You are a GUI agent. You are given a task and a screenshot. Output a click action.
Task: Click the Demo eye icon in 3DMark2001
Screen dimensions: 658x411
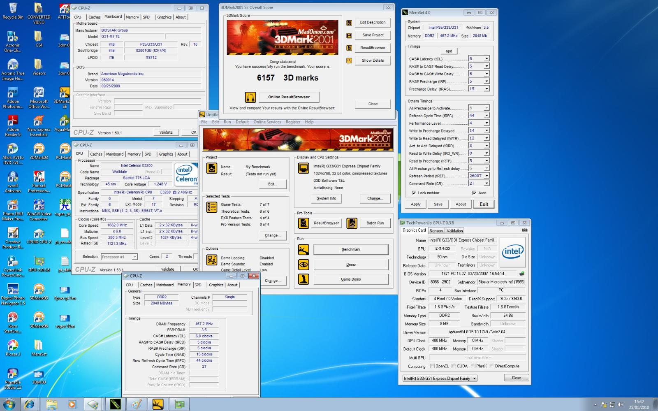tap(304, 265)
